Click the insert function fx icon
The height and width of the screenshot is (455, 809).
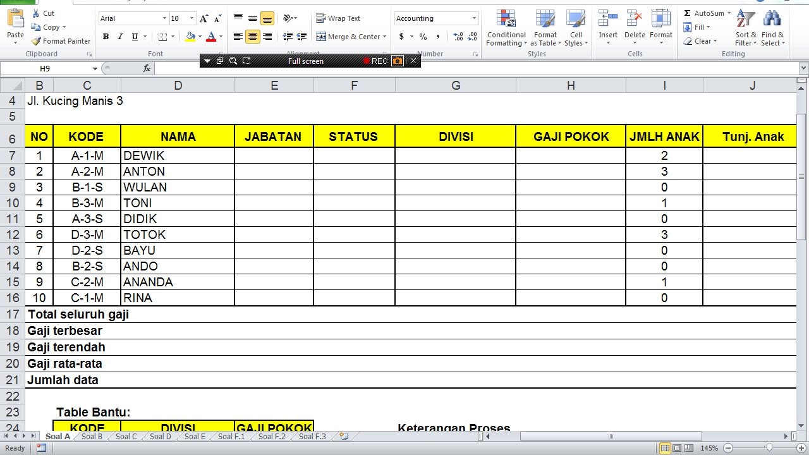[x=147, y=68]
